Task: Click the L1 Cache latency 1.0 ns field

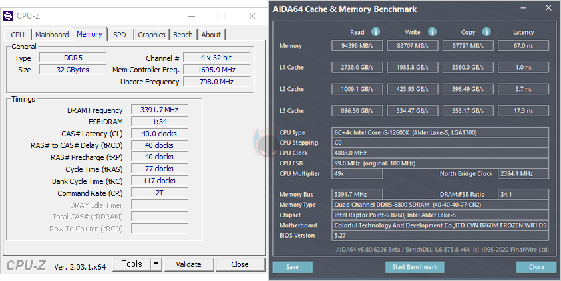Action: pos(524,67)
